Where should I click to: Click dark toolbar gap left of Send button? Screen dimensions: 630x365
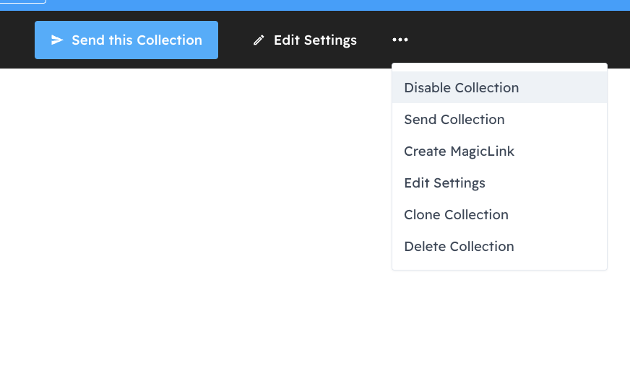17,40
